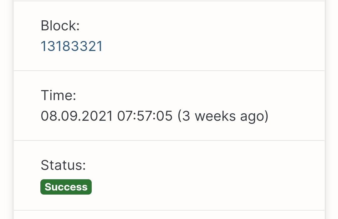Open block number 13183321 link

[72, 46]
